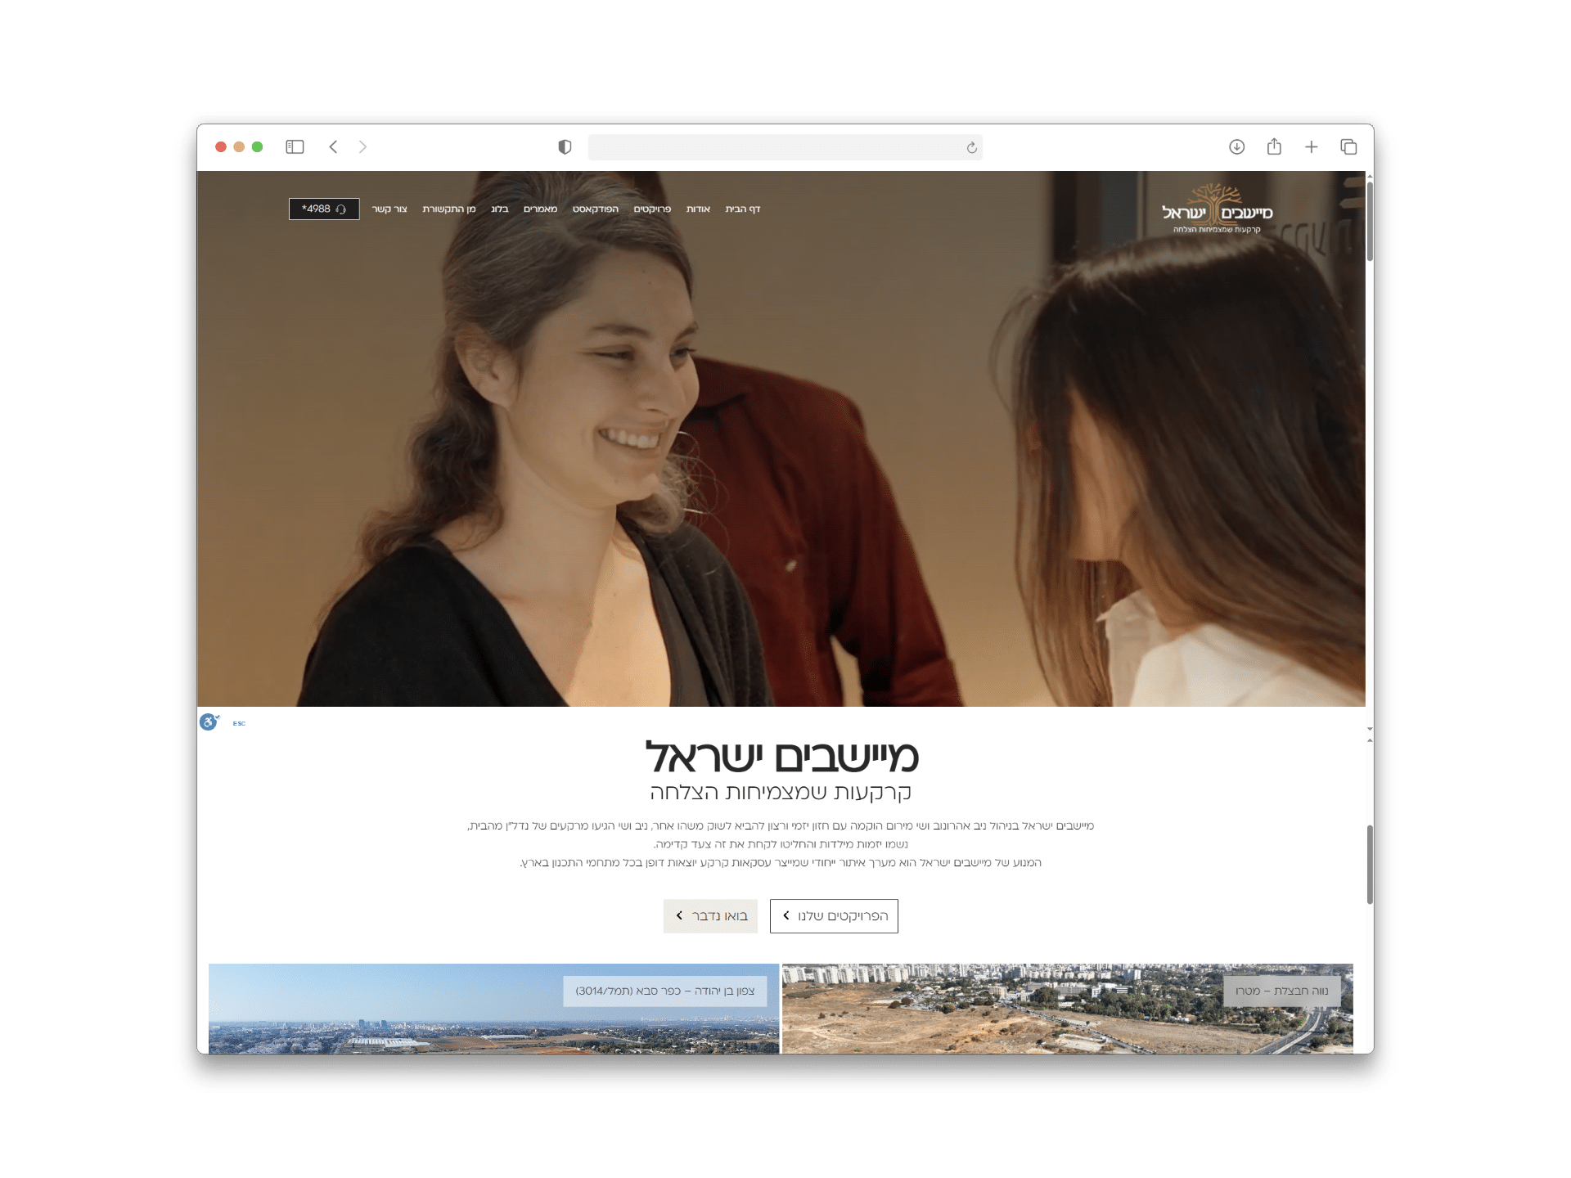Screen dimensions: 1571x1178
Task: Click the Share icon in the browser toolbar
Action: tap(1275, 146)
